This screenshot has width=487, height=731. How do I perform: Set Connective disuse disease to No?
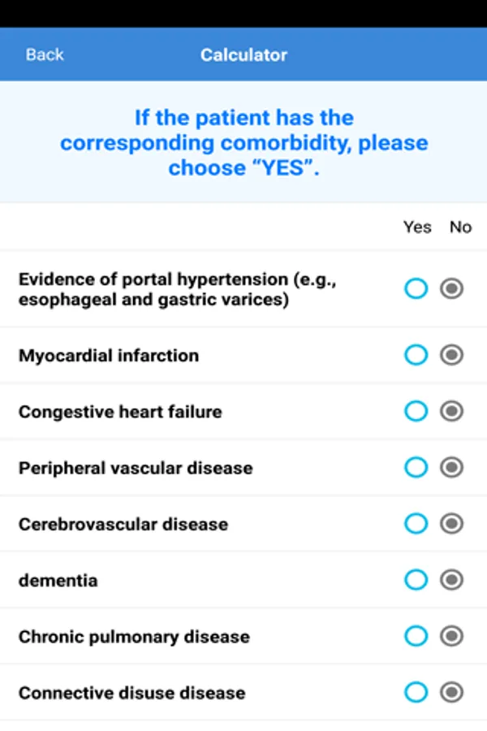[x=452, y=692]
